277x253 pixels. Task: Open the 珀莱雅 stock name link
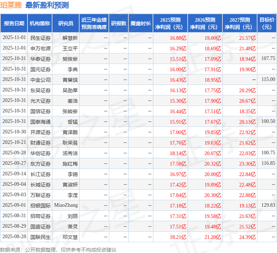click(11, 5)
